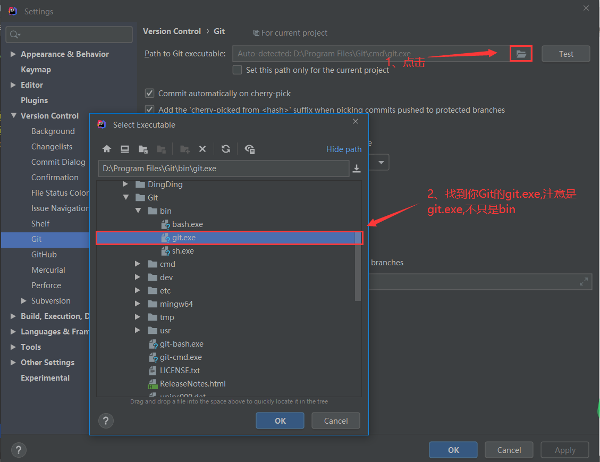Click the Test button
The image size is (600, 462).
(566, 54)
